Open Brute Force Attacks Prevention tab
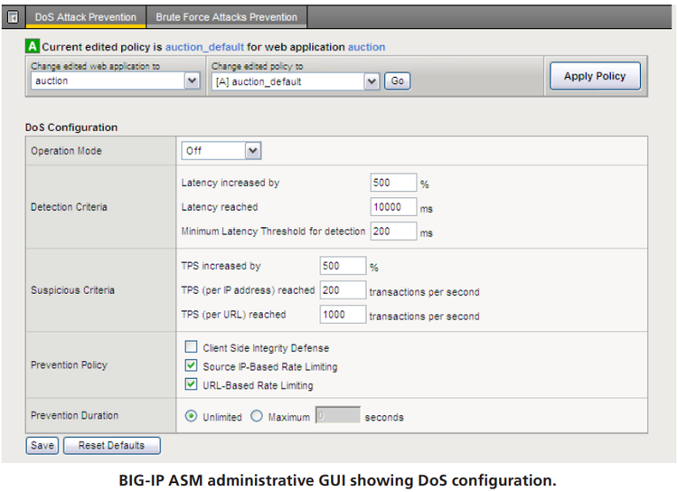The height and width of the screenshot is (492, 678). (226, 17)
